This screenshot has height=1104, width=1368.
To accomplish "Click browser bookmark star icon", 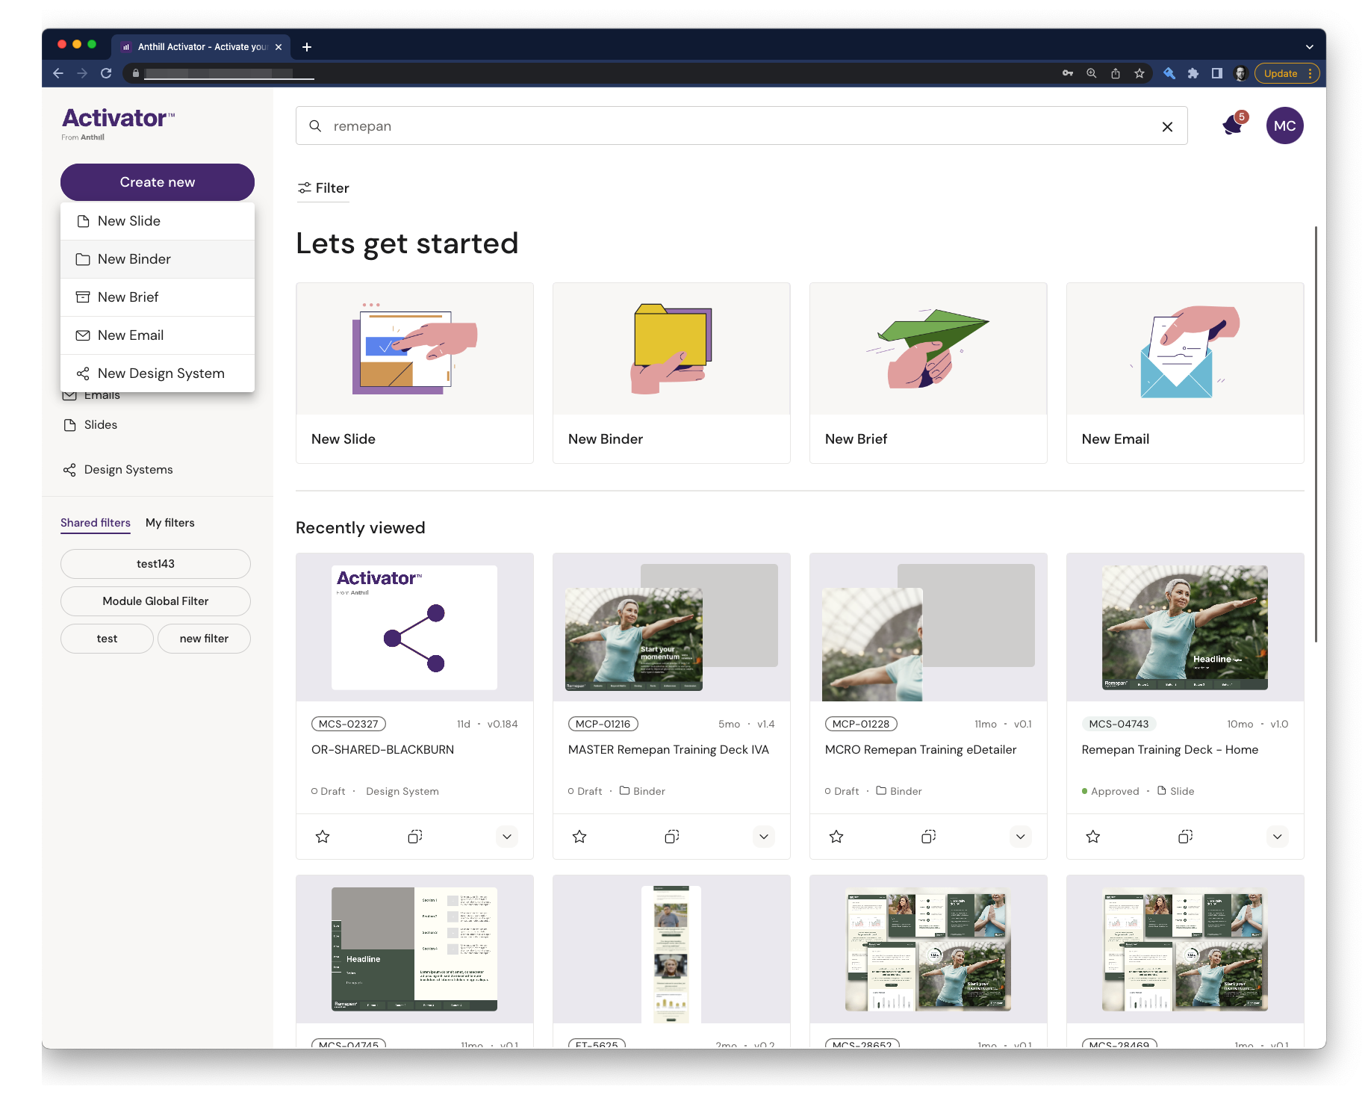I will tap(1140, 73).
